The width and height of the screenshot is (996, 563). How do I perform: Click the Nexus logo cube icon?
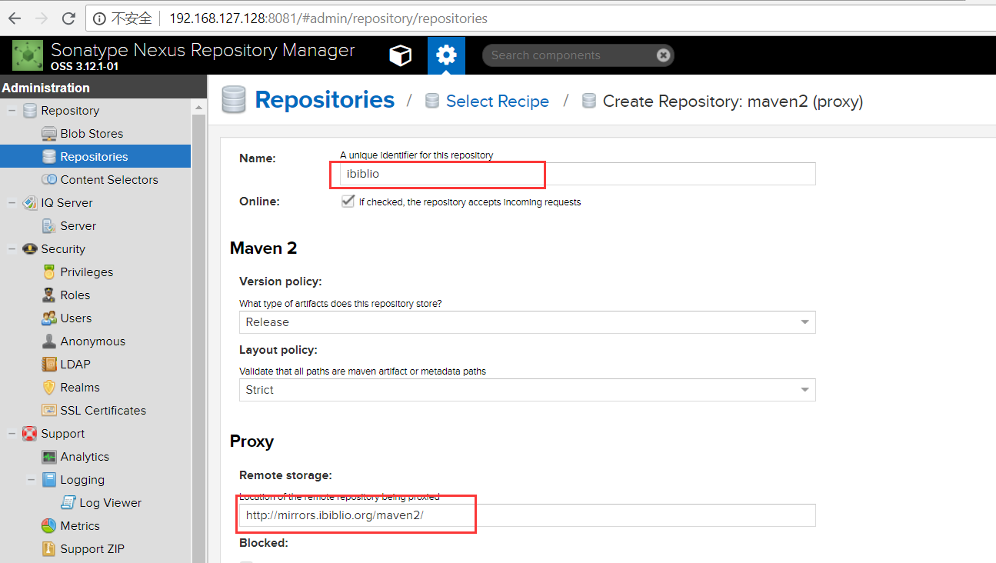28,55
